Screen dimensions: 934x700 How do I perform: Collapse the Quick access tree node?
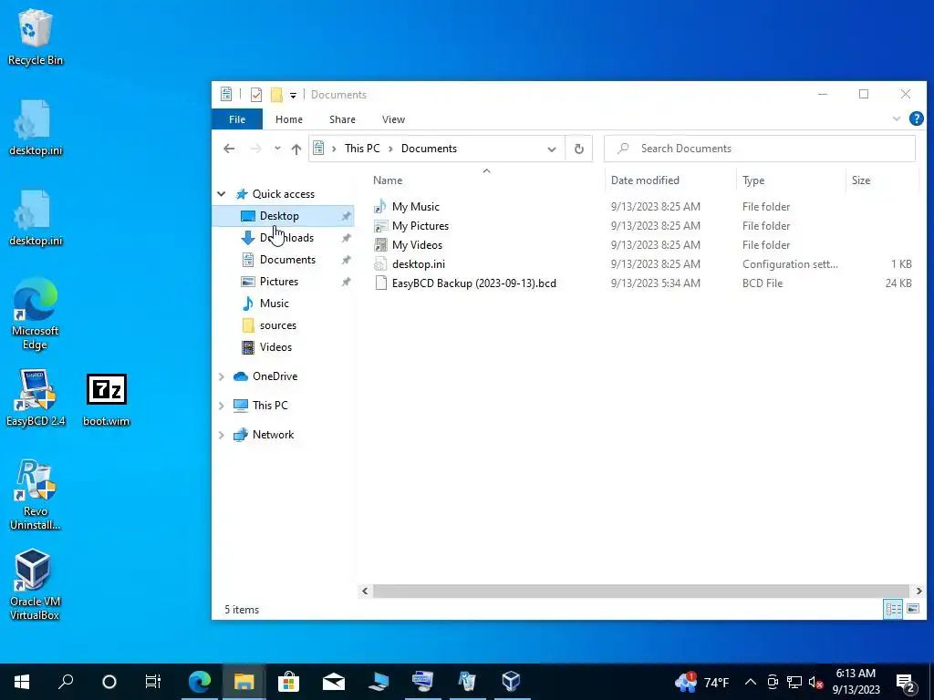(x=221, y=194)
